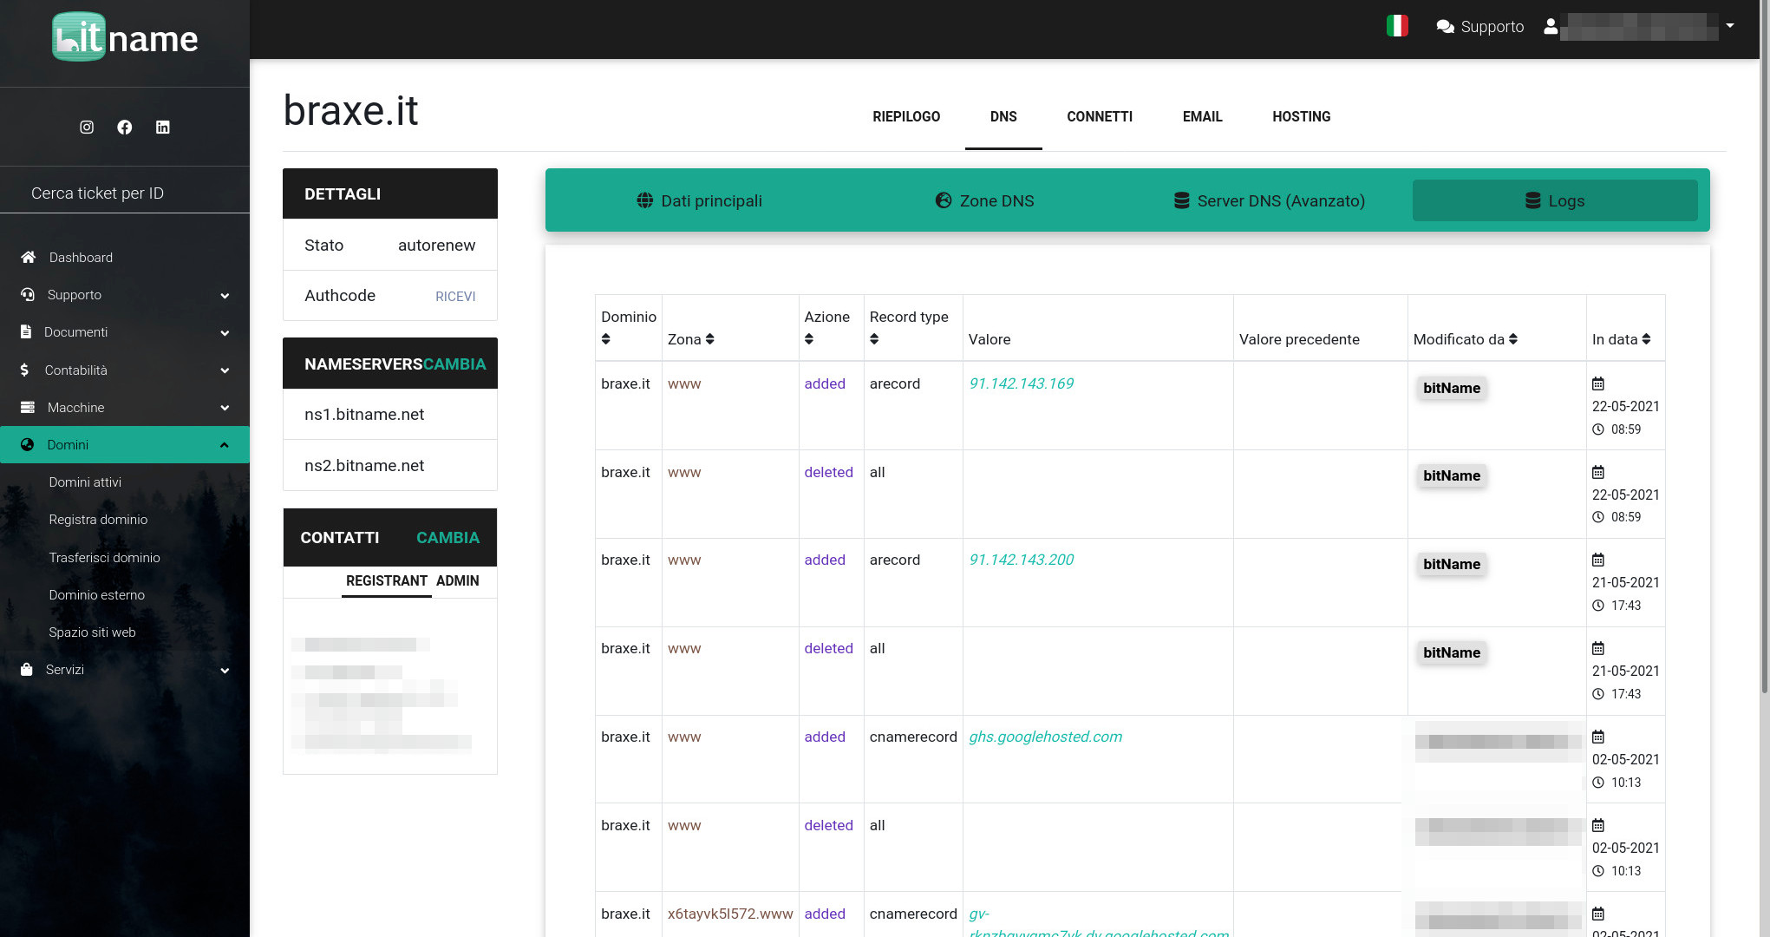
Task: Click the value 91.142.143.200
Action: 1021,560
